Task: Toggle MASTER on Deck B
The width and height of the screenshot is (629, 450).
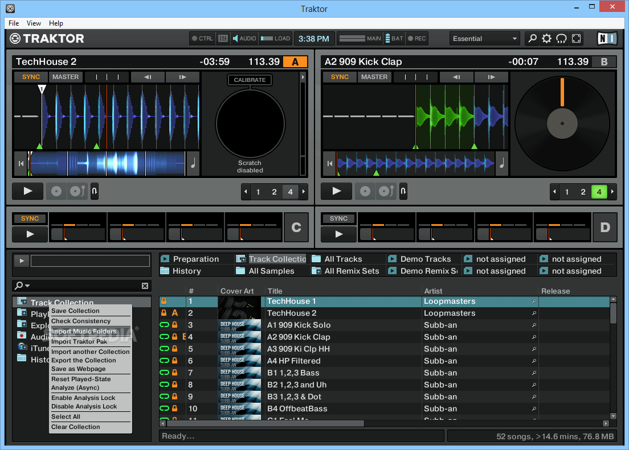Action: click(x=374, y=77)
